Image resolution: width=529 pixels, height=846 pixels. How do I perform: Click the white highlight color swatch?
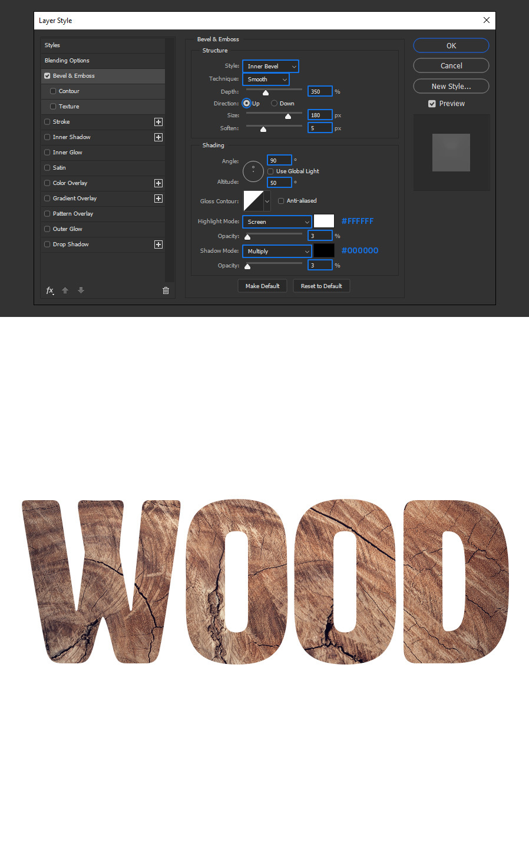324,221
